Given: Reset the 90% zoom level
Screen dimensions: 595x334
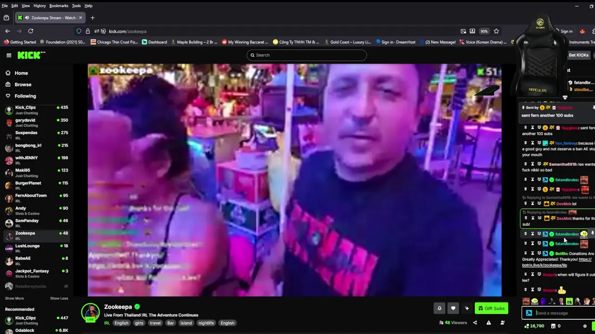Looking at the screenshot, I should [484, 31].
